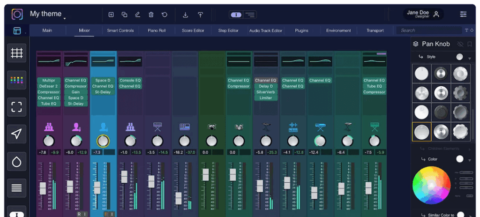Click the trash delete icon in toolbar
The height and width of the screenshot is (217, 480).
(151, 15)
